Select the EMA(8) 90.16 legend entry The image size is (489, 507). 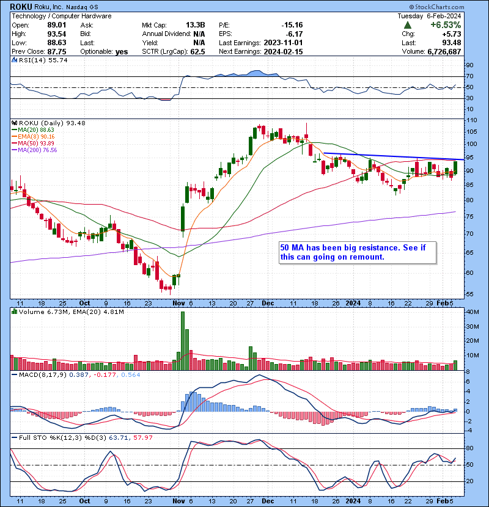[32, 136]
